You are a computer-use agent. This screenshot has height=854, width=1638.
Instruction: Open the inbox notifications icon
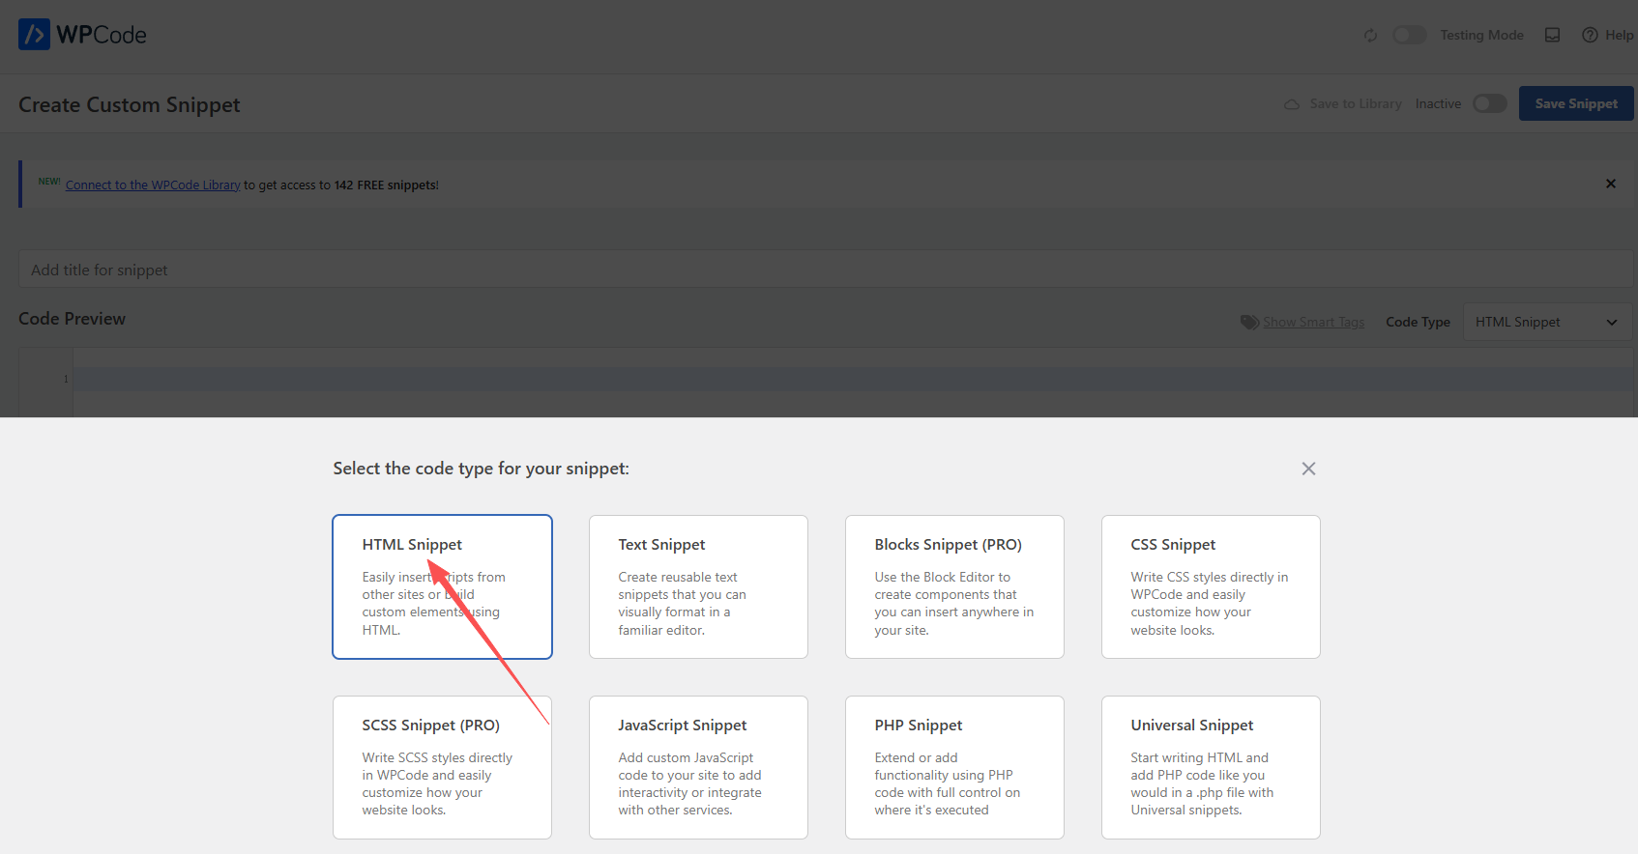tap(1552, 35)
